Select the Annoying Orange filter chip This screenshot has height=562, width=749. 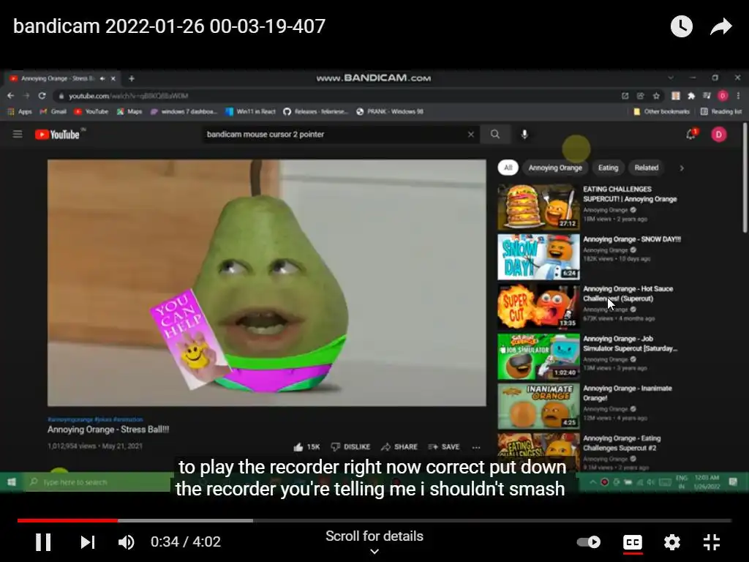[555, 168]
